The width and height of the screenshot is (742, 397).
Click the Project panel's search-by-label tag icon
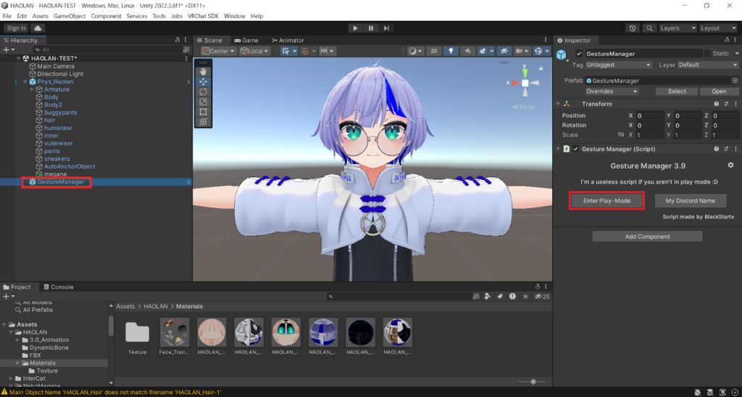(x=500, y=296)
